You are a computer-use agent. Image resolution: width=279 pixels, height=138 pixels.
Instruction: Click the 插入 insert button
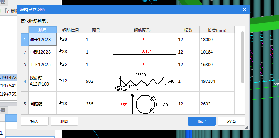pos(35,121)
